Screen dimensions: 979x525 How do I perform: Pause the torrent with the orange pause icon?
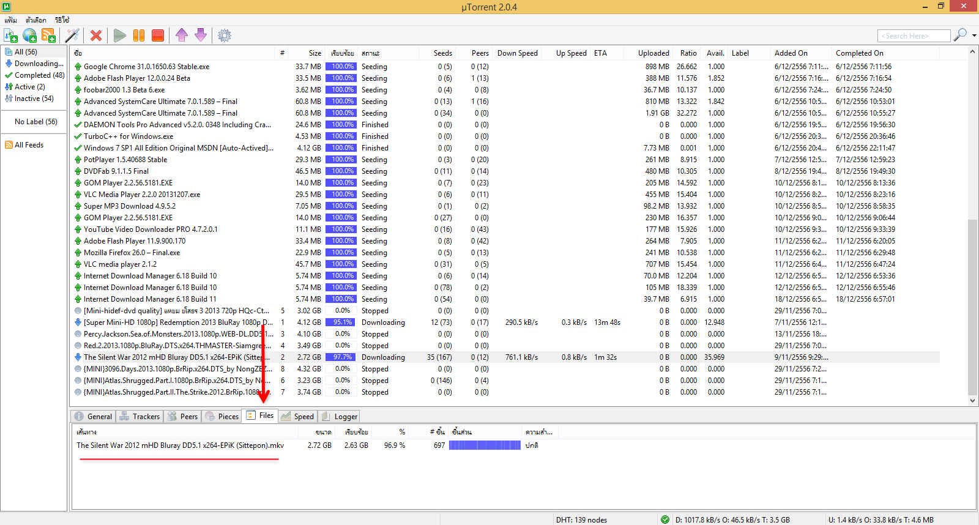(x=139, y=35)
